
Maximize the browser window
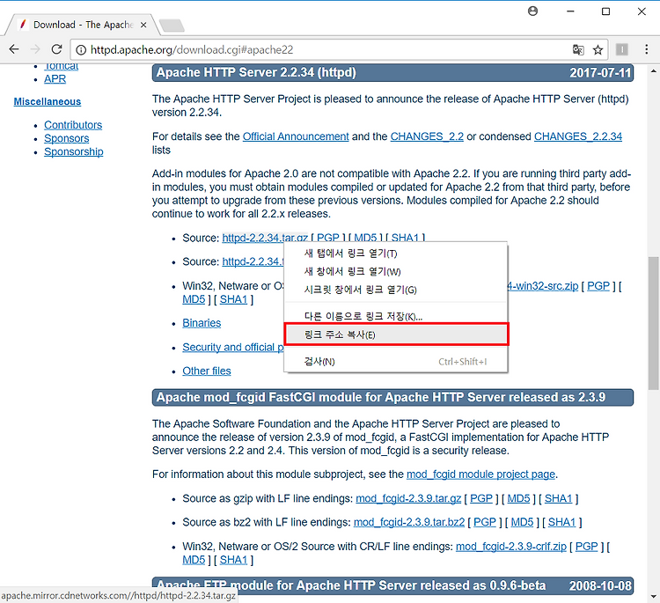coord(605,11)
